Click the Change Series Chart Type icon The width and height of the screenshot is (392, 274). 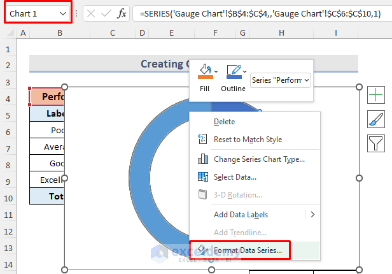[x=203, y=159]
